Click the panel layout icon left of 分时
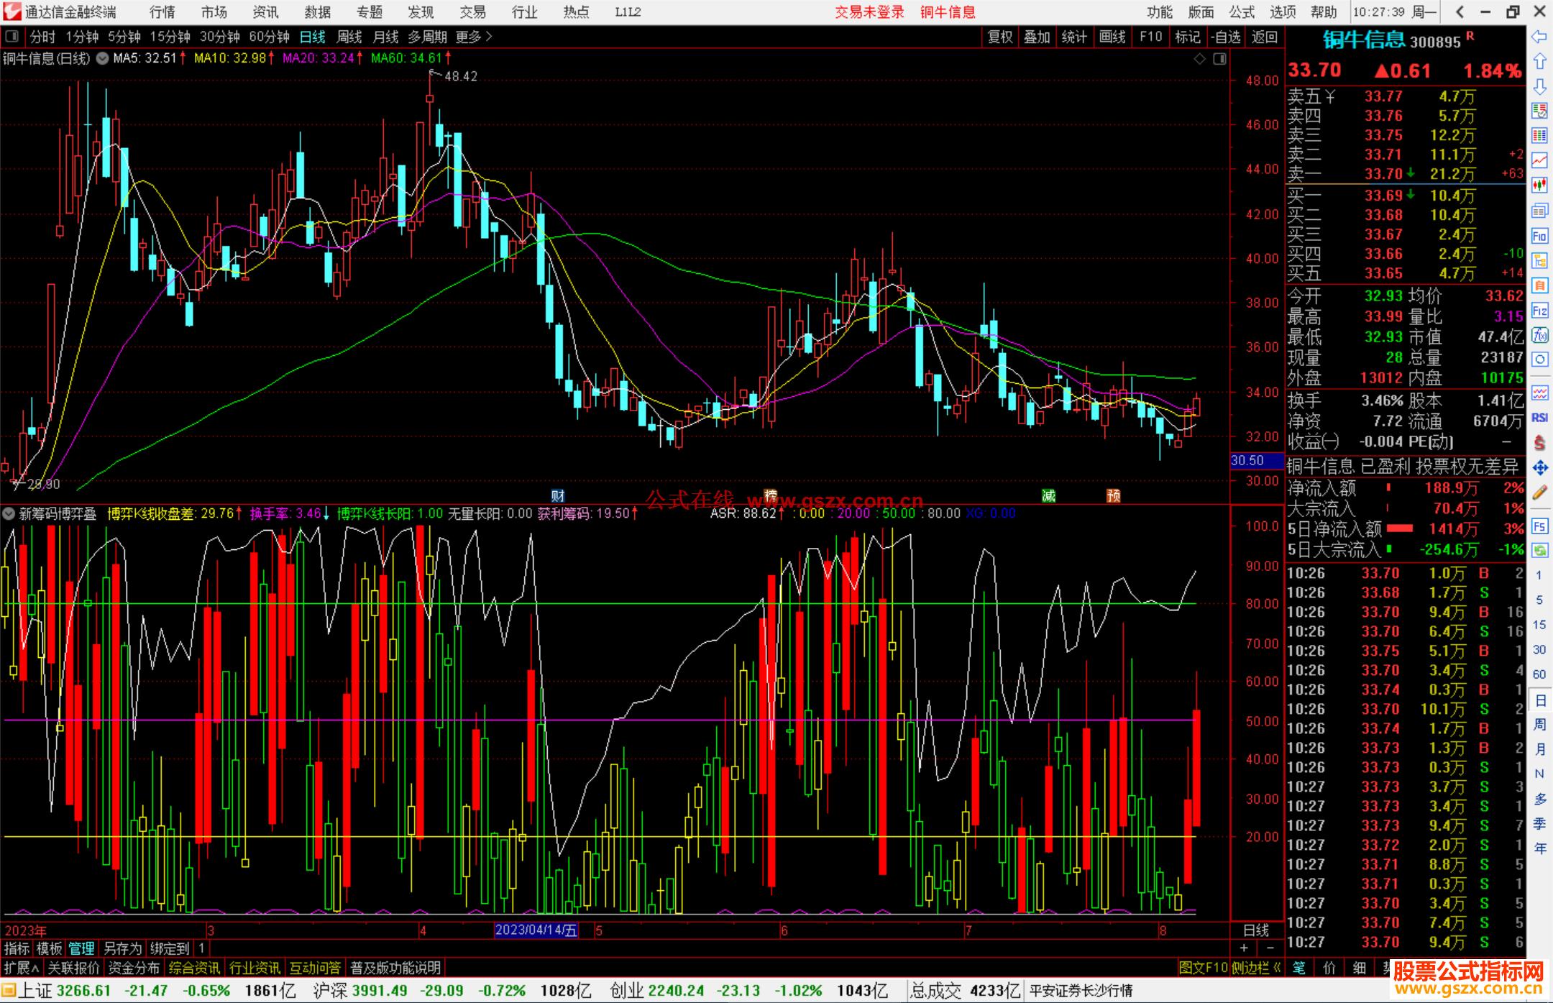Screen dimensions: 1553x1003 [x=12, y=36]
